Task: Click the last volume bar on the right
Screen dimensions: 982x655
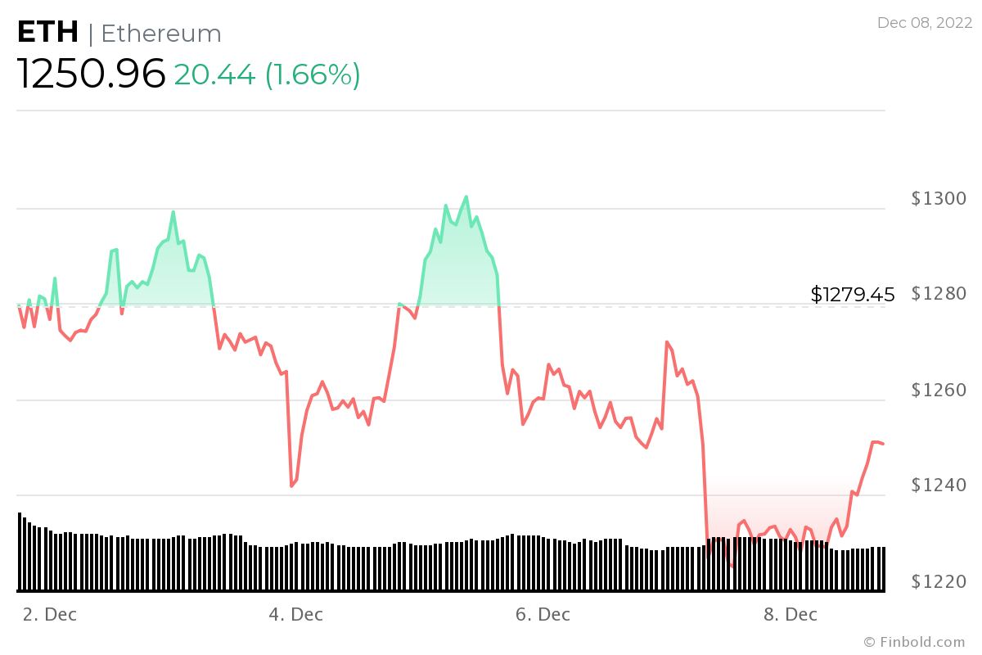Action: [x=883, y=569]
